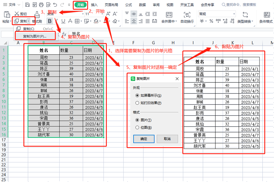Switch to the 数据 tab
Viewport: 274px width, 182px height.
tap(142, 5)
